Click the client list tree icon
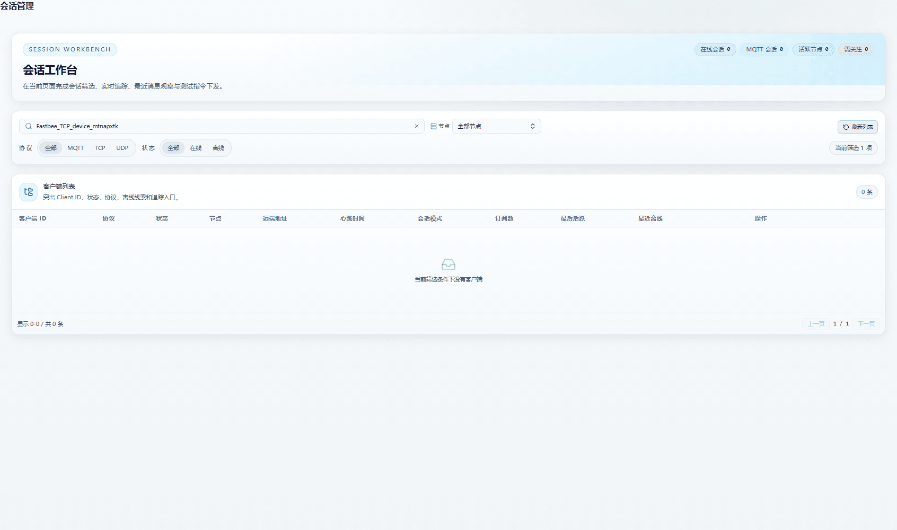897x530 pixels. click(x=29, y=192)
